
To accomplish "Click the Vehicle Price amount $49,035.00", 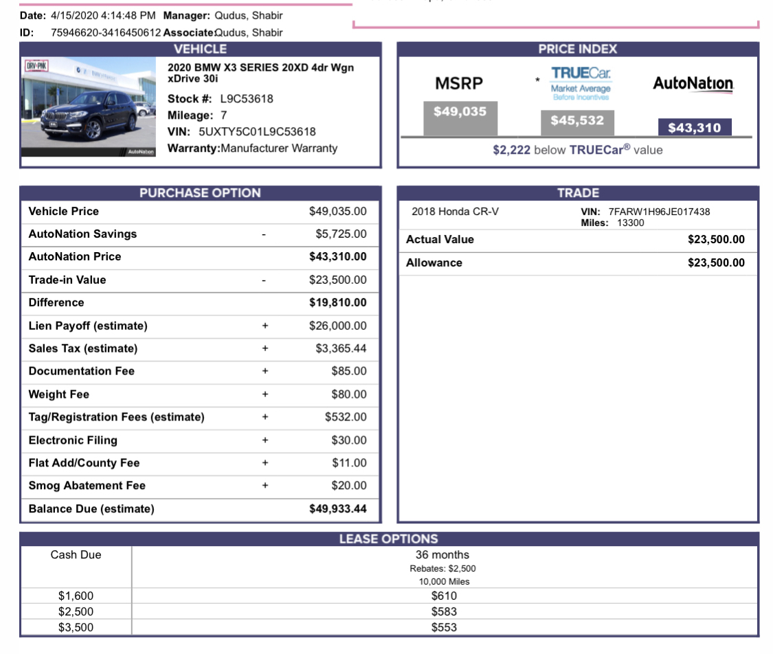I will pos(337,212).
